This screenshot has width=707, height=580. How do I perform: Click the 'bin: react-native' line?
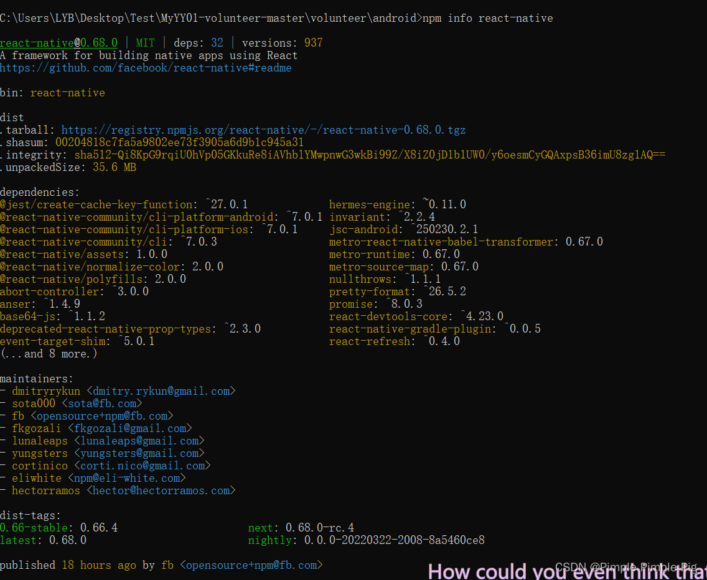(x=52, y=93)
